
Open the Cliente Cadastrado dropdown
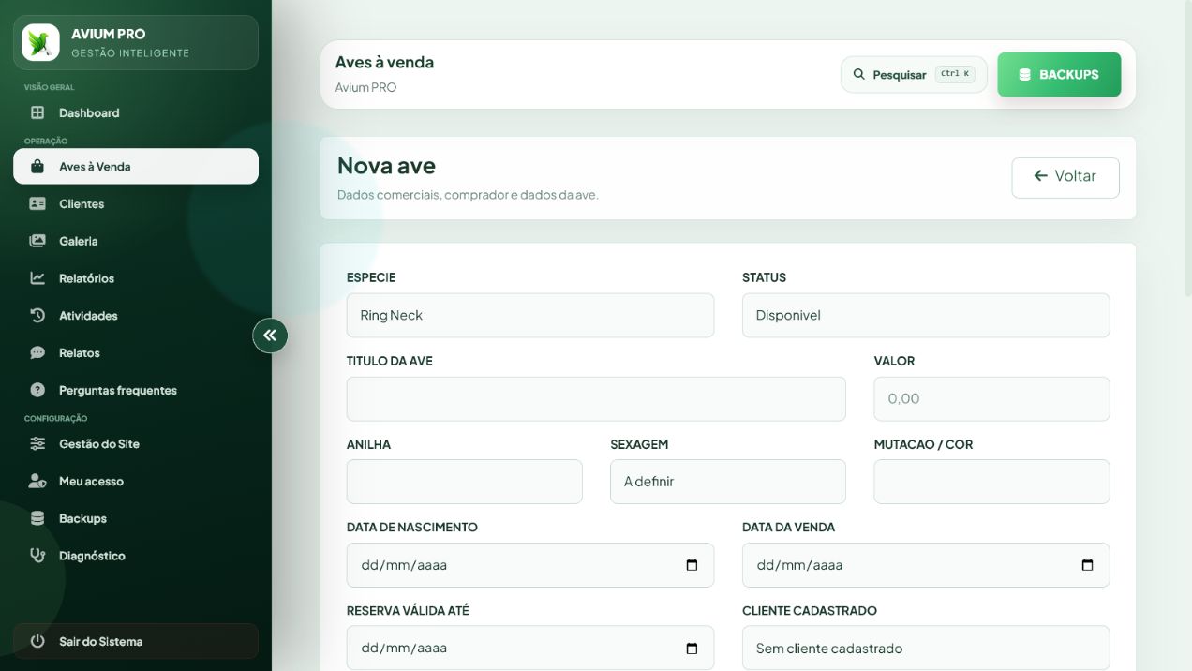[x=926, y=648]
